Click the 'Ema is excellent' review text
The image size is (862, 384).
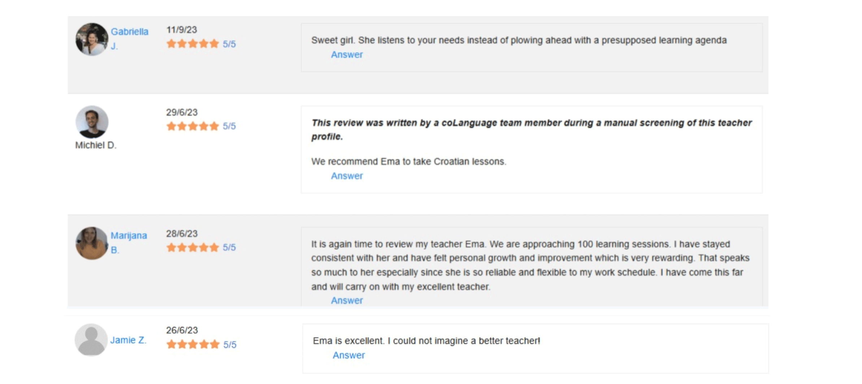[426, 341]
